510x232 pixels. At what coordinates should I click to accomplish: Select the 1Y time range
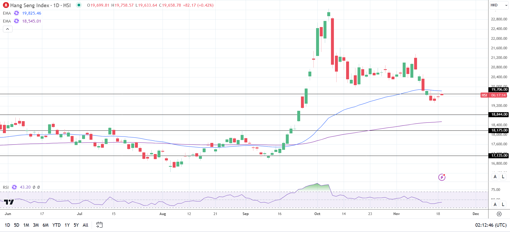click(x=67, y=225)
